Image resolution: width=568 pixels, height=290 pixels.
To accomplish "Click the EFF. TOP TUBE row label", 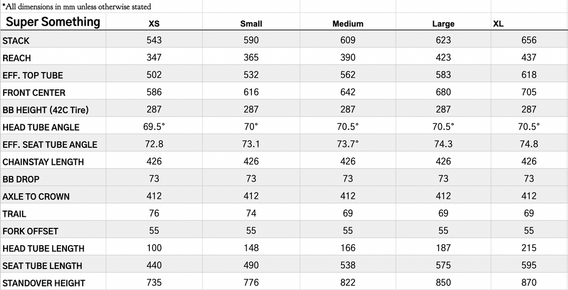I will point(33,75).
